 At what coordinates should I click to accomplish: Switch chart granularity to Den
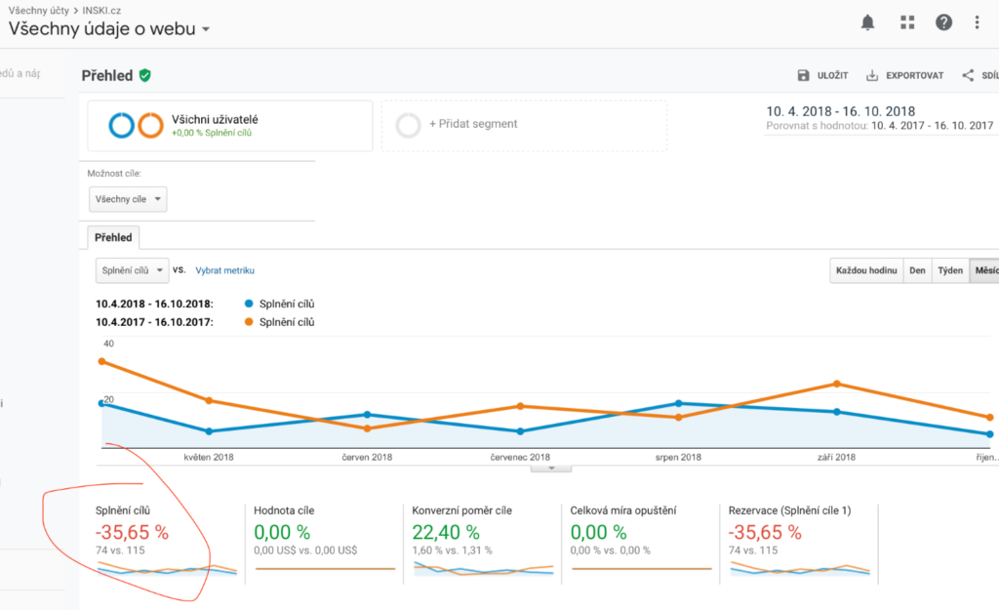(x=917, y=270)
